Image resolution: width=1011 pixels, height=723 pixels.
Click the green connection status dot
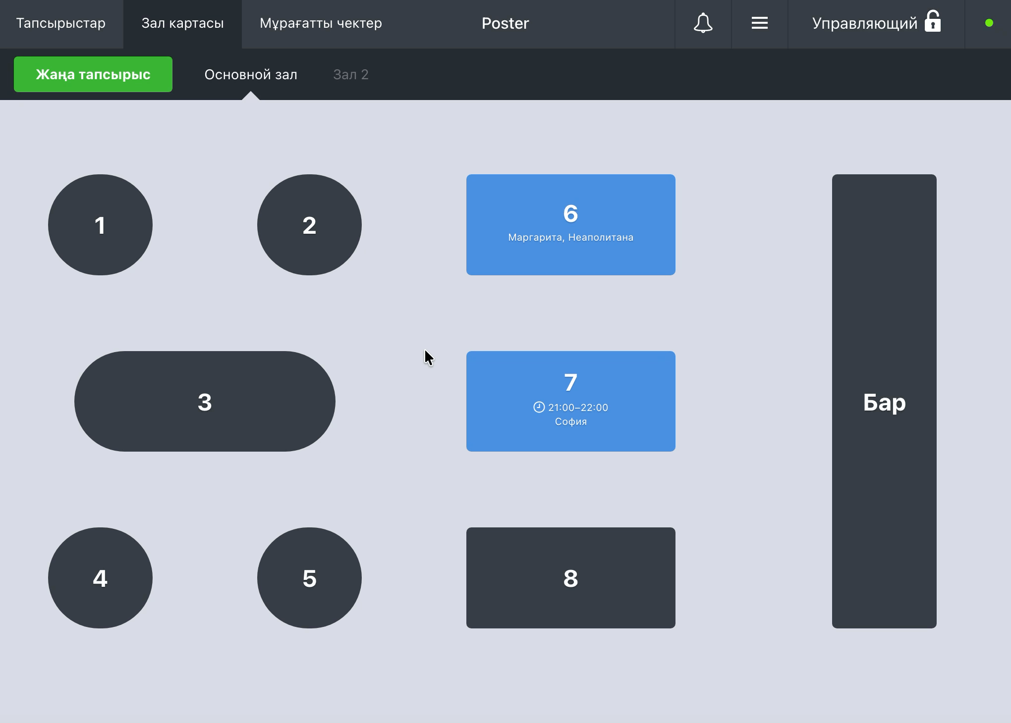point(989,23)
